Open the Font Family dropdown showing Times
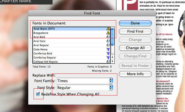Image resolution: width=185 pixels, height=112 pixels. click(85, 81)
